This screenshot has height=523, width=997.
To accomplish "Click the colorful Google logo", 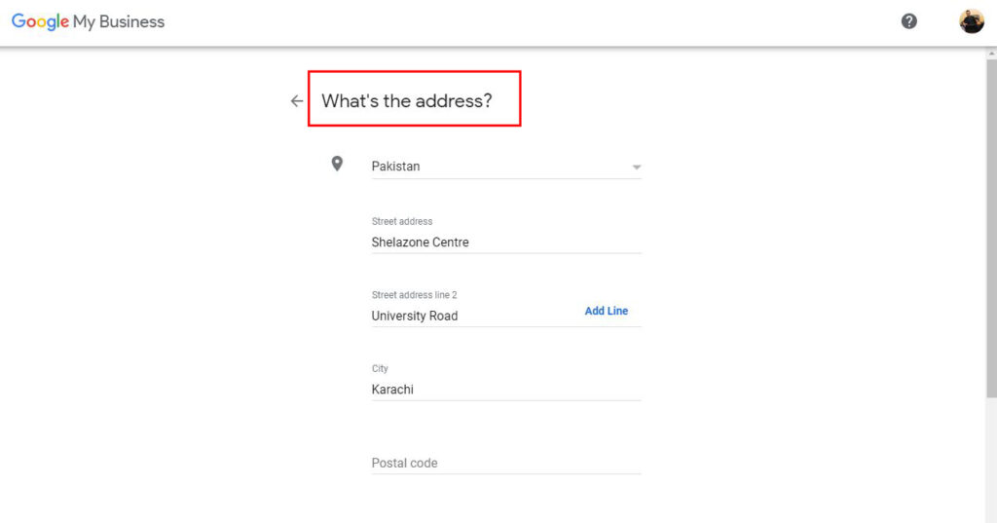I will click(40, 21).
